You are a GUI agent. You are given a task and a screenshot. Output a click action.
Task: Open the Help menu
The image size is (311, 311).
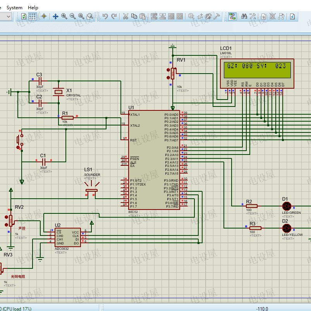tap(33, 7)
